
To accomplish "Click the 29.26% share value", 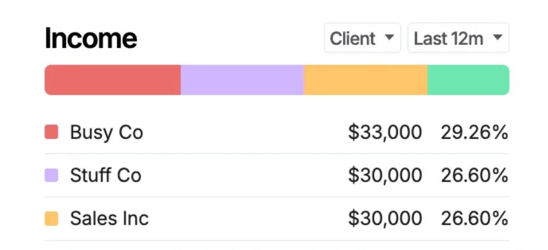I will pos(474,133).
